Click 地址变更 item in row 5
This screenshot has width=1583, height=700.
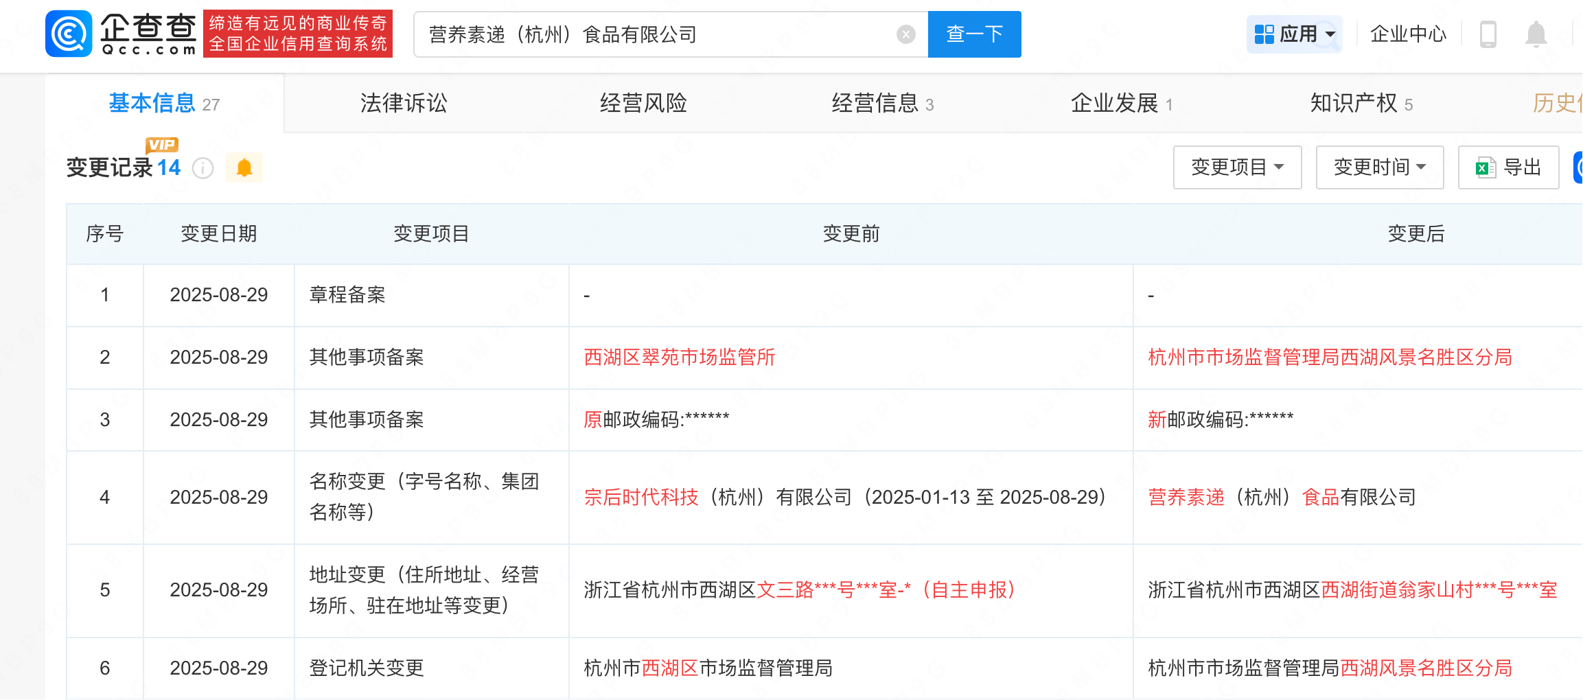424,590
